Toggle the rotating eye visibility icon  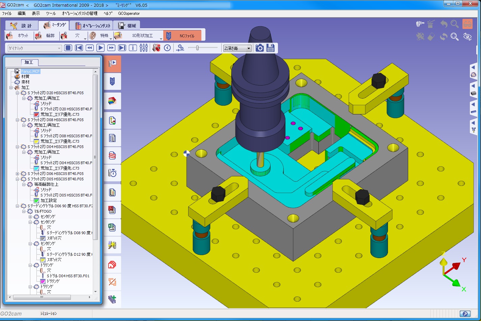(467, 37)
